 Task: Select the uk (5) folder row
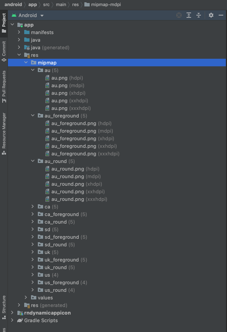point(117,252)
